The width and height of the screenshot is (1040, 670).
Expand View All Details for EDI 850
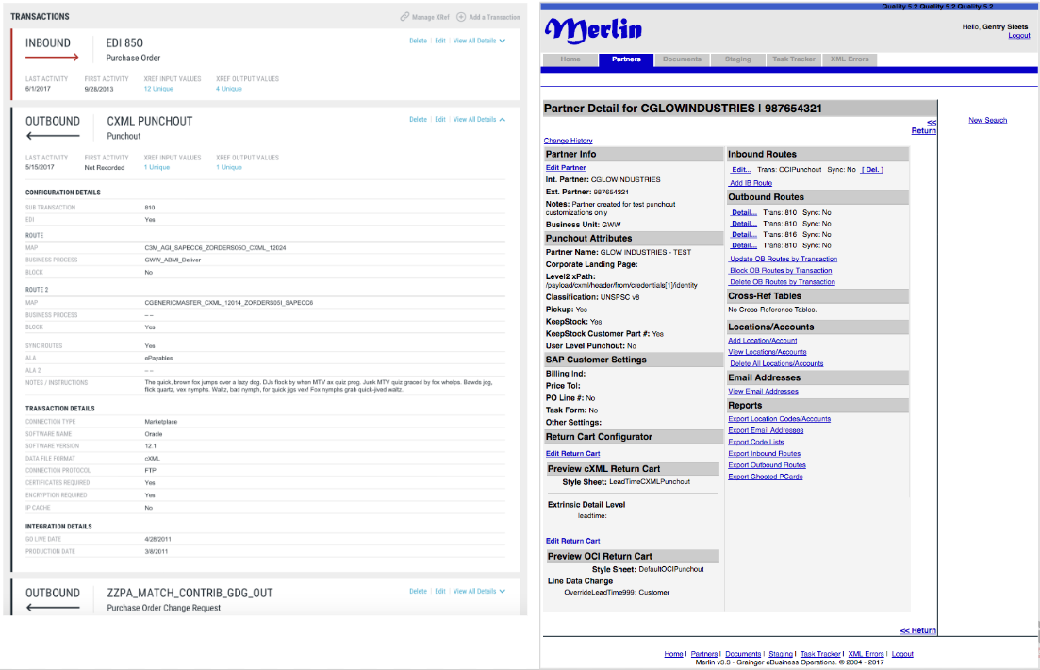click(479, 41)
